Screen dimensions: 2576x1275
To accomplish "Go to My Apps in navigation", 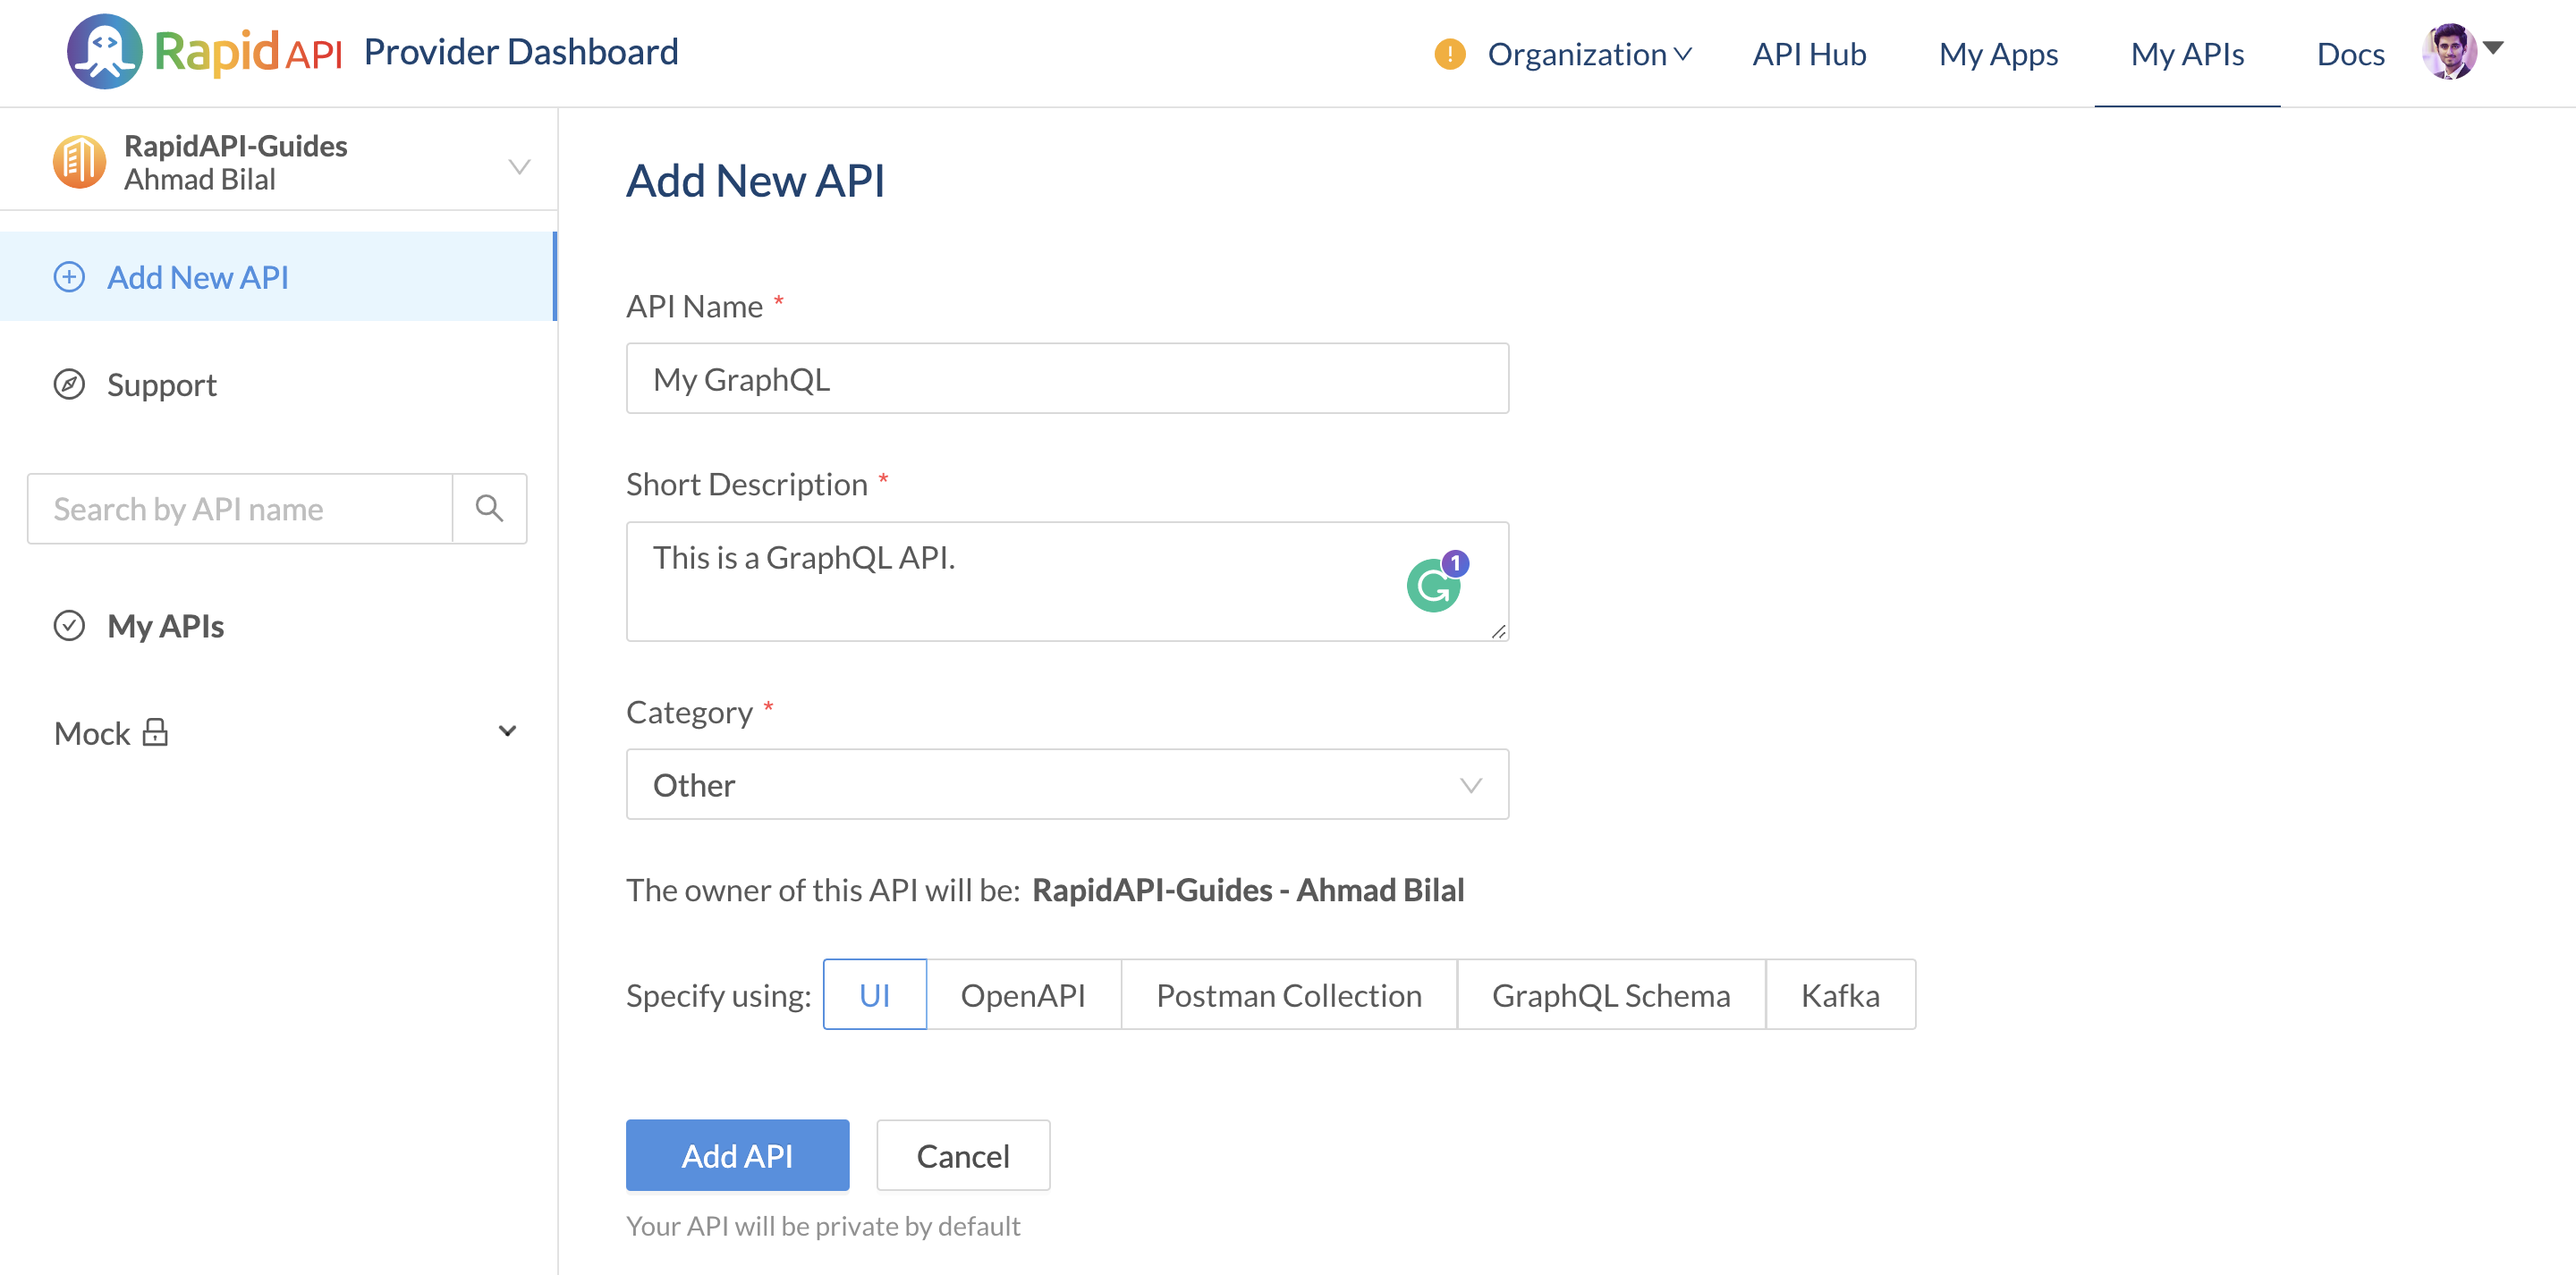I will (x=1997, y=54).
